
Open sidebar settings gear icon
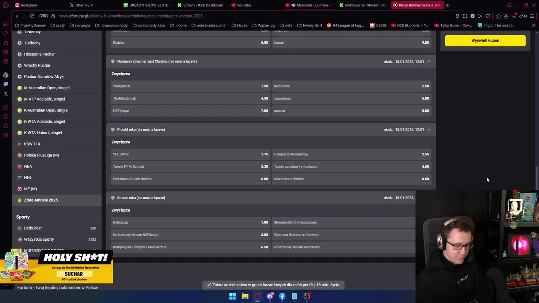click(x=5, y=135)
